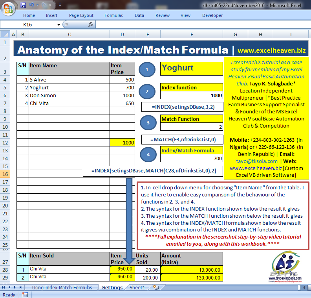
Task: Select column C header
Action: point(69,35)
